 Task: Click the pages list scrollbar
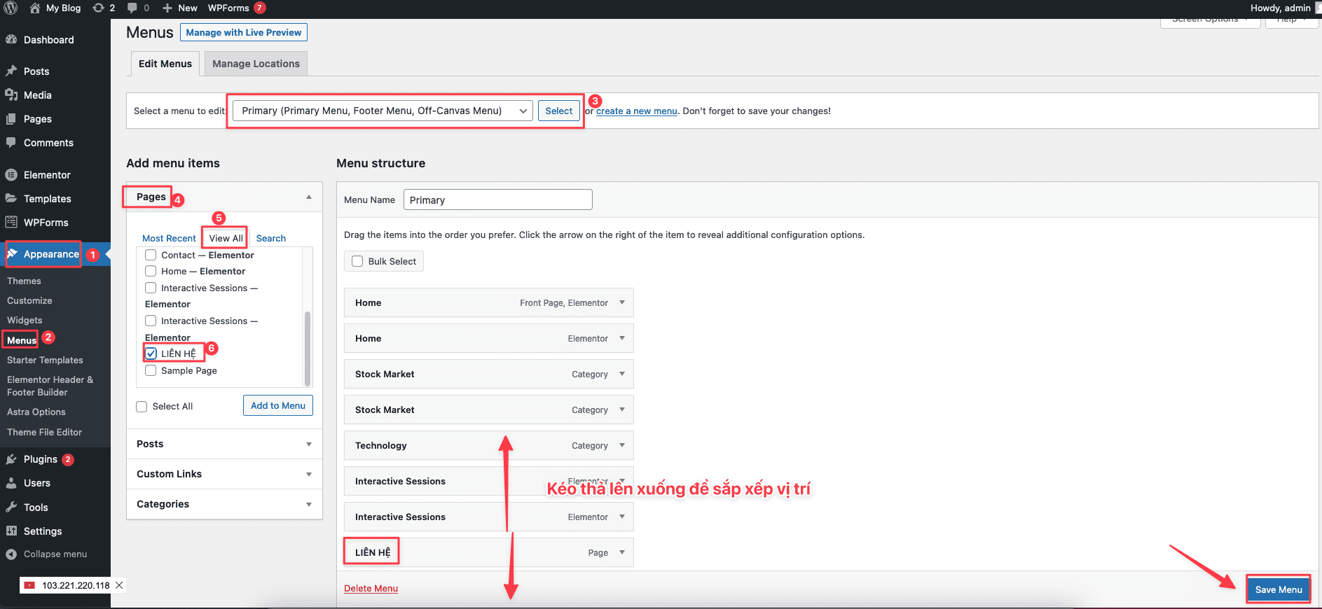click(307, 348)
